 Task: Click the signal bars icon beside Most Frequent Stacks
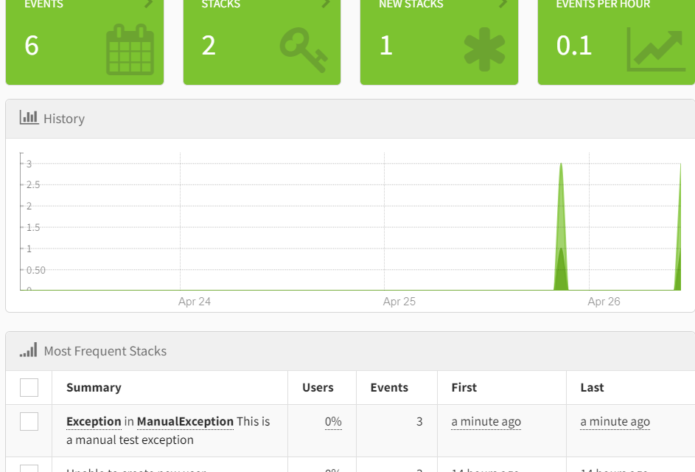click(x=29, y=350)
